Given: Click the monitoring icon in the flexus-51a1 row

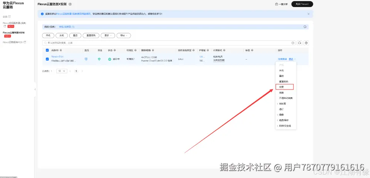Looking at the screenshot, I should coord(86,59).
